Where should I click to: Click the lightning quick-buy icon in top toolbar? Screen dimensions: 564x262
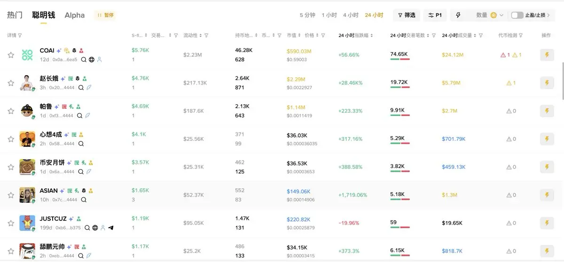coord(458,15)
